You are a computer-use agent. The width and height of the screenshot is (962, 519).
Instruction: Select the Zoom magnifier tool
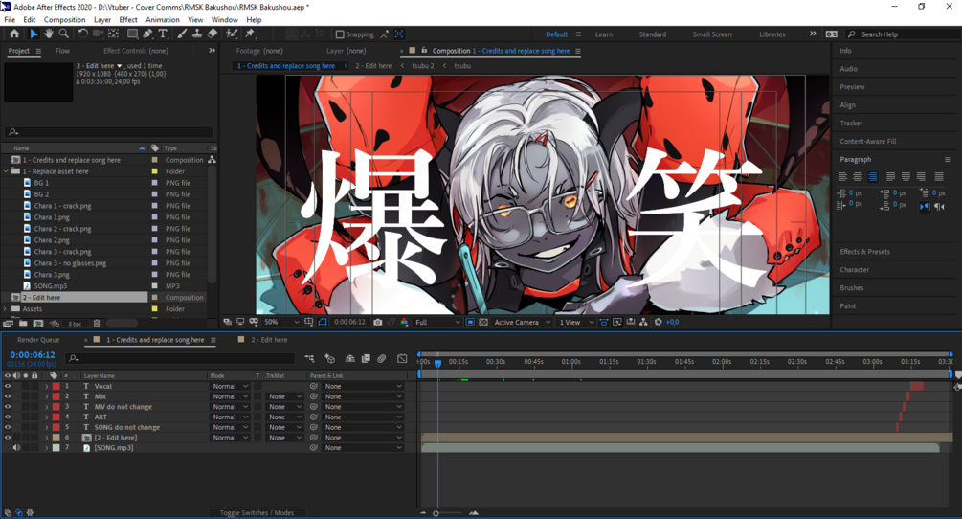[64, 34]
